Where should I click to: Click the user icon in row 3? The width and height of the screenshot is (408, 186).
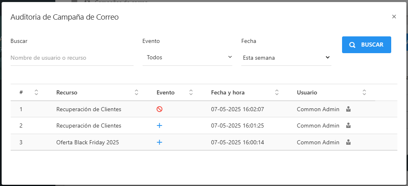click(x=348, y=142)
